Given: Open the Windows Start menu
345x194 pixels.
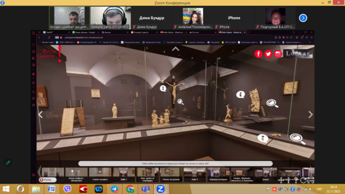Looking at the screenshot, I should point(6,189).
